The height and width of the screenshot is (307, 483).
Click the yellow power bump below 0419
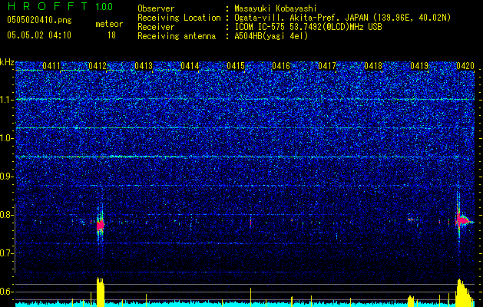click(411, 301)
